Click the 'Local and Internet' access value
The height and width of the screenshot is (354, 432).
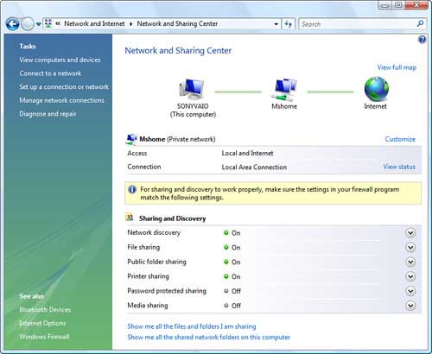[x=247, y=153]
